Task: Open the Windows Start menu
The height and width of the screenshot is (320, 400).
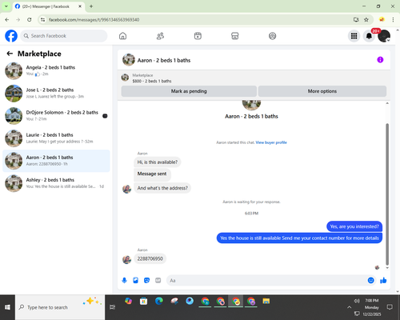Action: [x=7, y=307]
